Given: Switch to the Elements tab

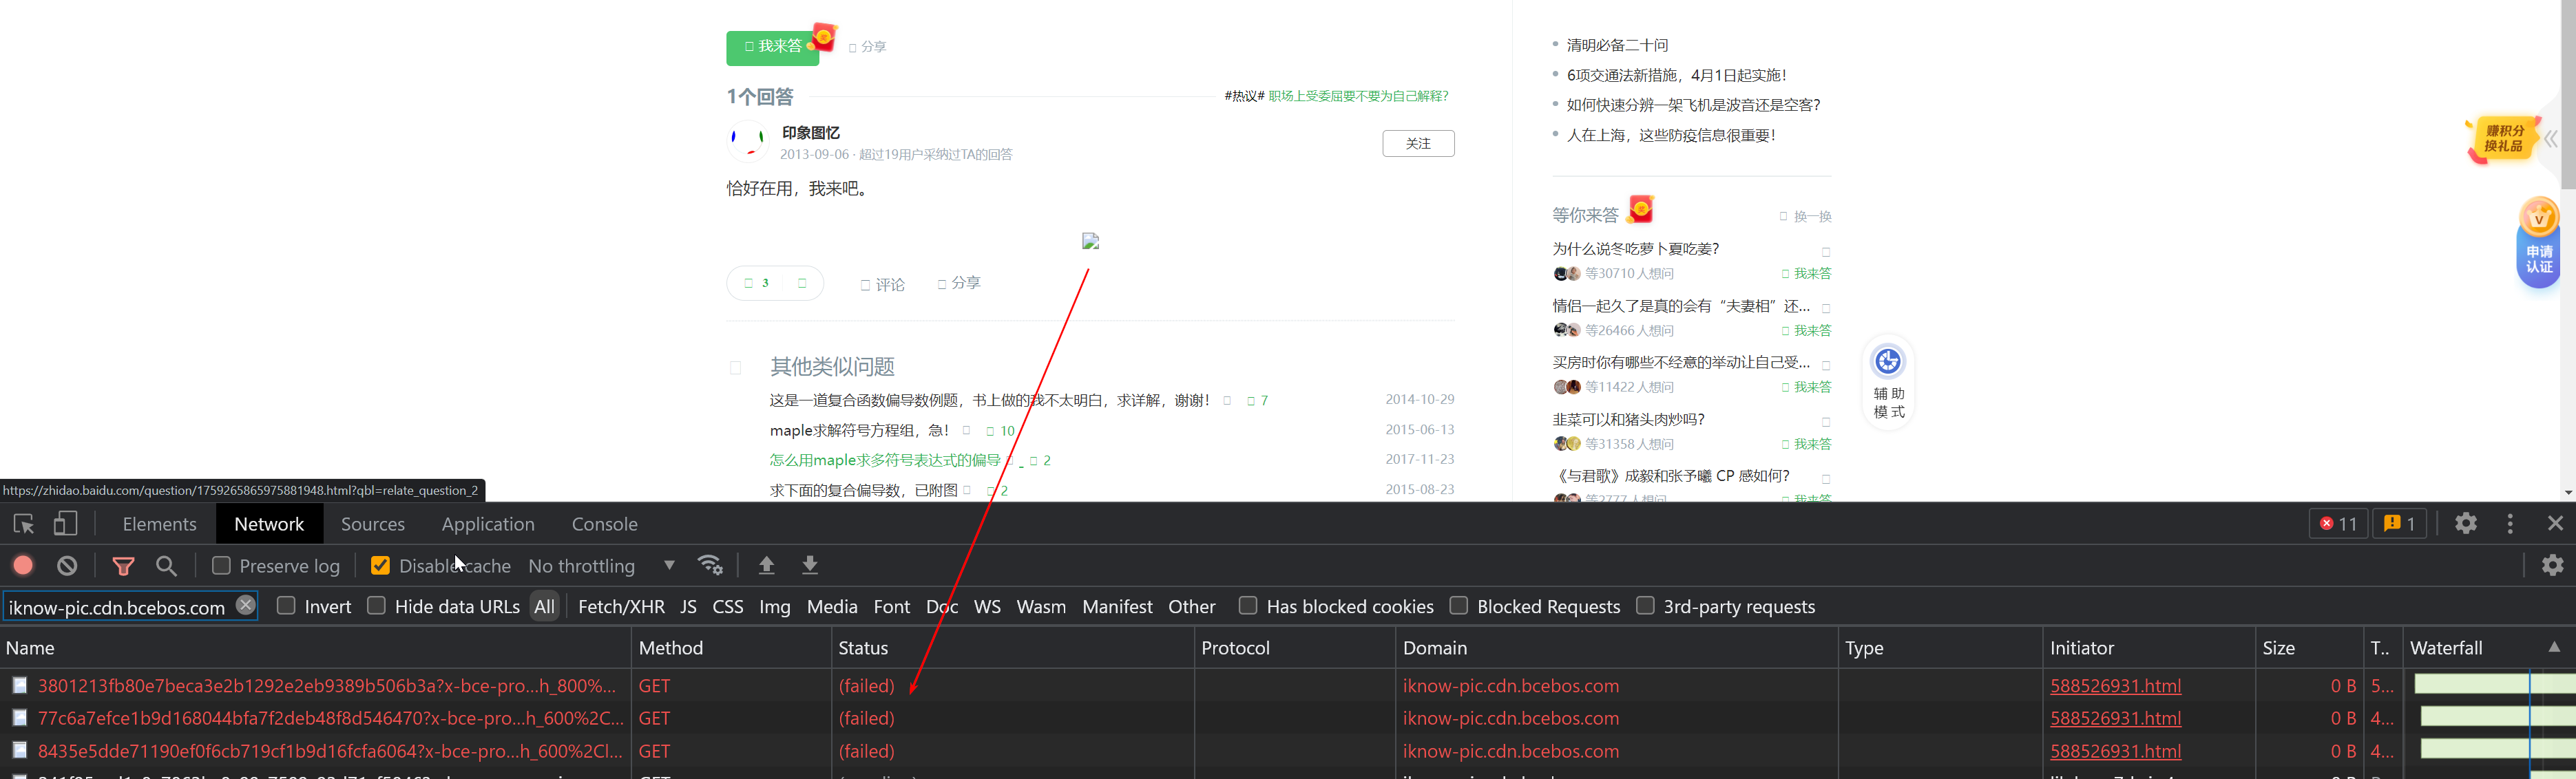Looking at the screenshot, I should click(x=160, y=523).
